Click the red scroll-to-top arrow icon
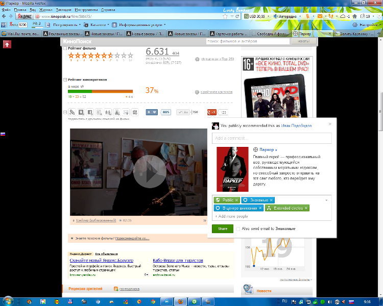 point(7,44)
